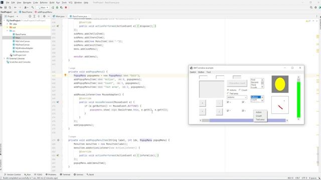Click gutter icon beside dispose actionPerformed line
This screenshot has height=180, width=321.
58,26
